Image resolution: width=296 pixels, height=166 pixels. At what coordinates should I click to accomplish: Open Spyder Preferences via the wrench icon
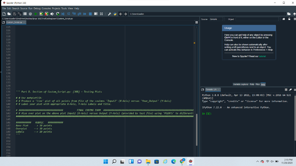tap(110, 14)
